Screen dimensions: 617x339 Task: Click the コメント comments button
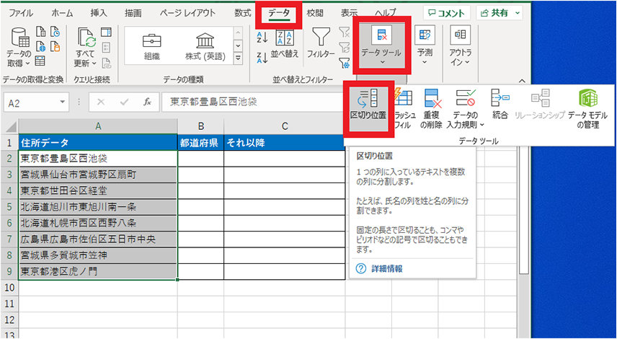pyautogui.click(x=447, y=13)
